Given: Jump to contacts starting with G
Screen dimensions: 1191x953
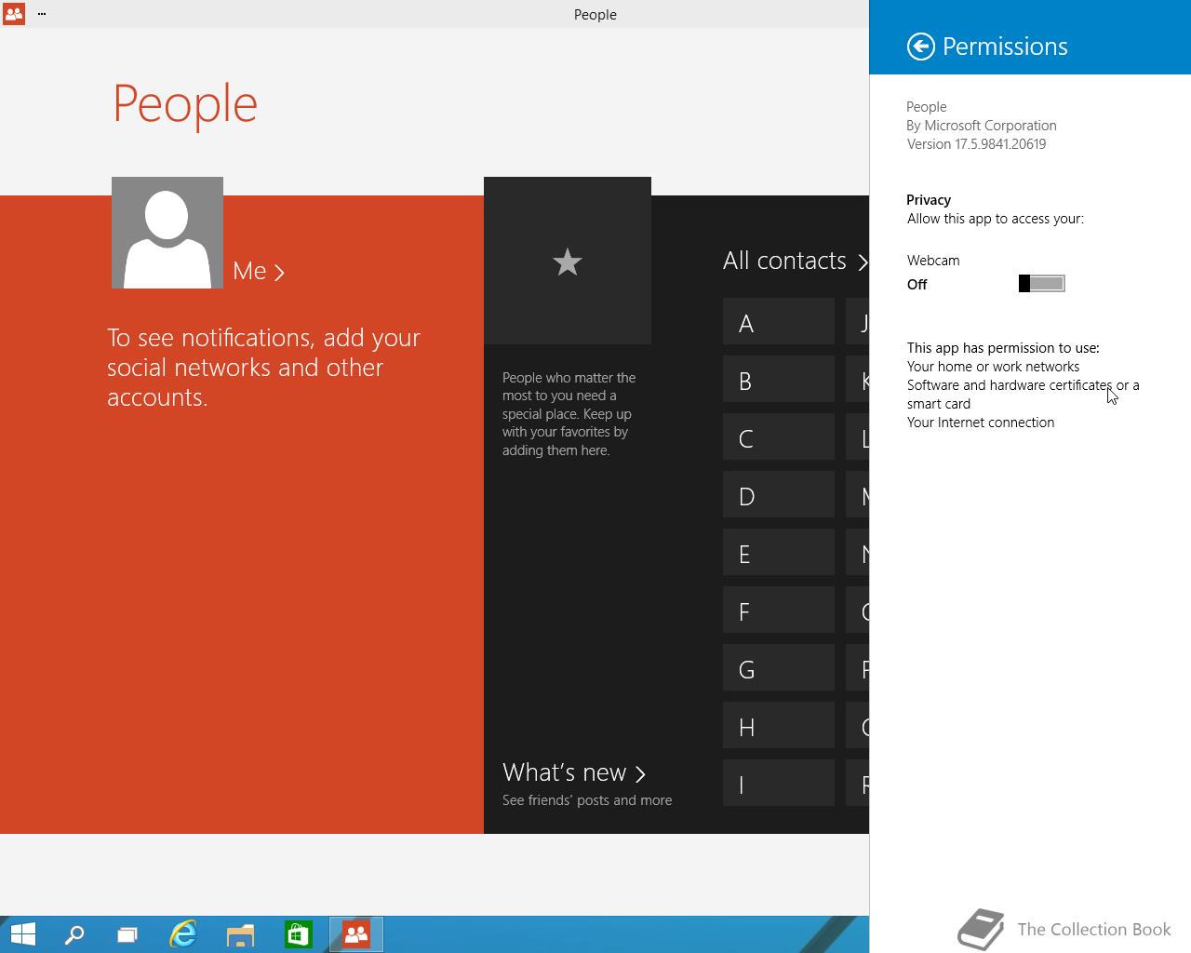Looking at the screenshot, I should (x=779, y=668).
